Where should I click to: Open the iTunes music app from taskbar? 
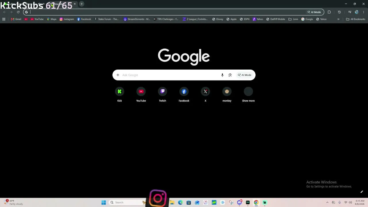point(206,202)
